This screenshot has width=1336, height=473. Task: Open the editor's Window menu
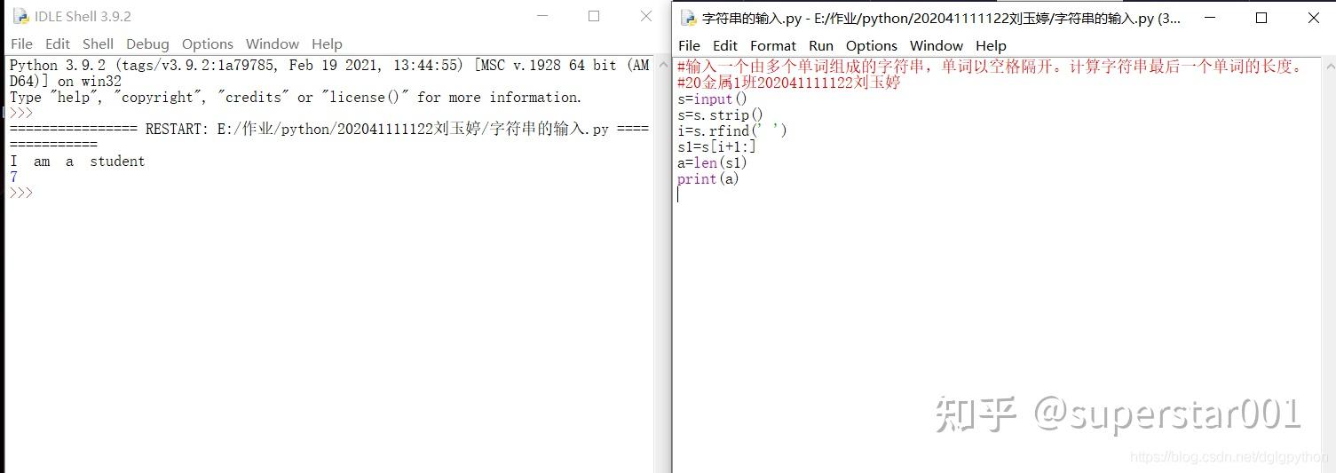(937, 45)
